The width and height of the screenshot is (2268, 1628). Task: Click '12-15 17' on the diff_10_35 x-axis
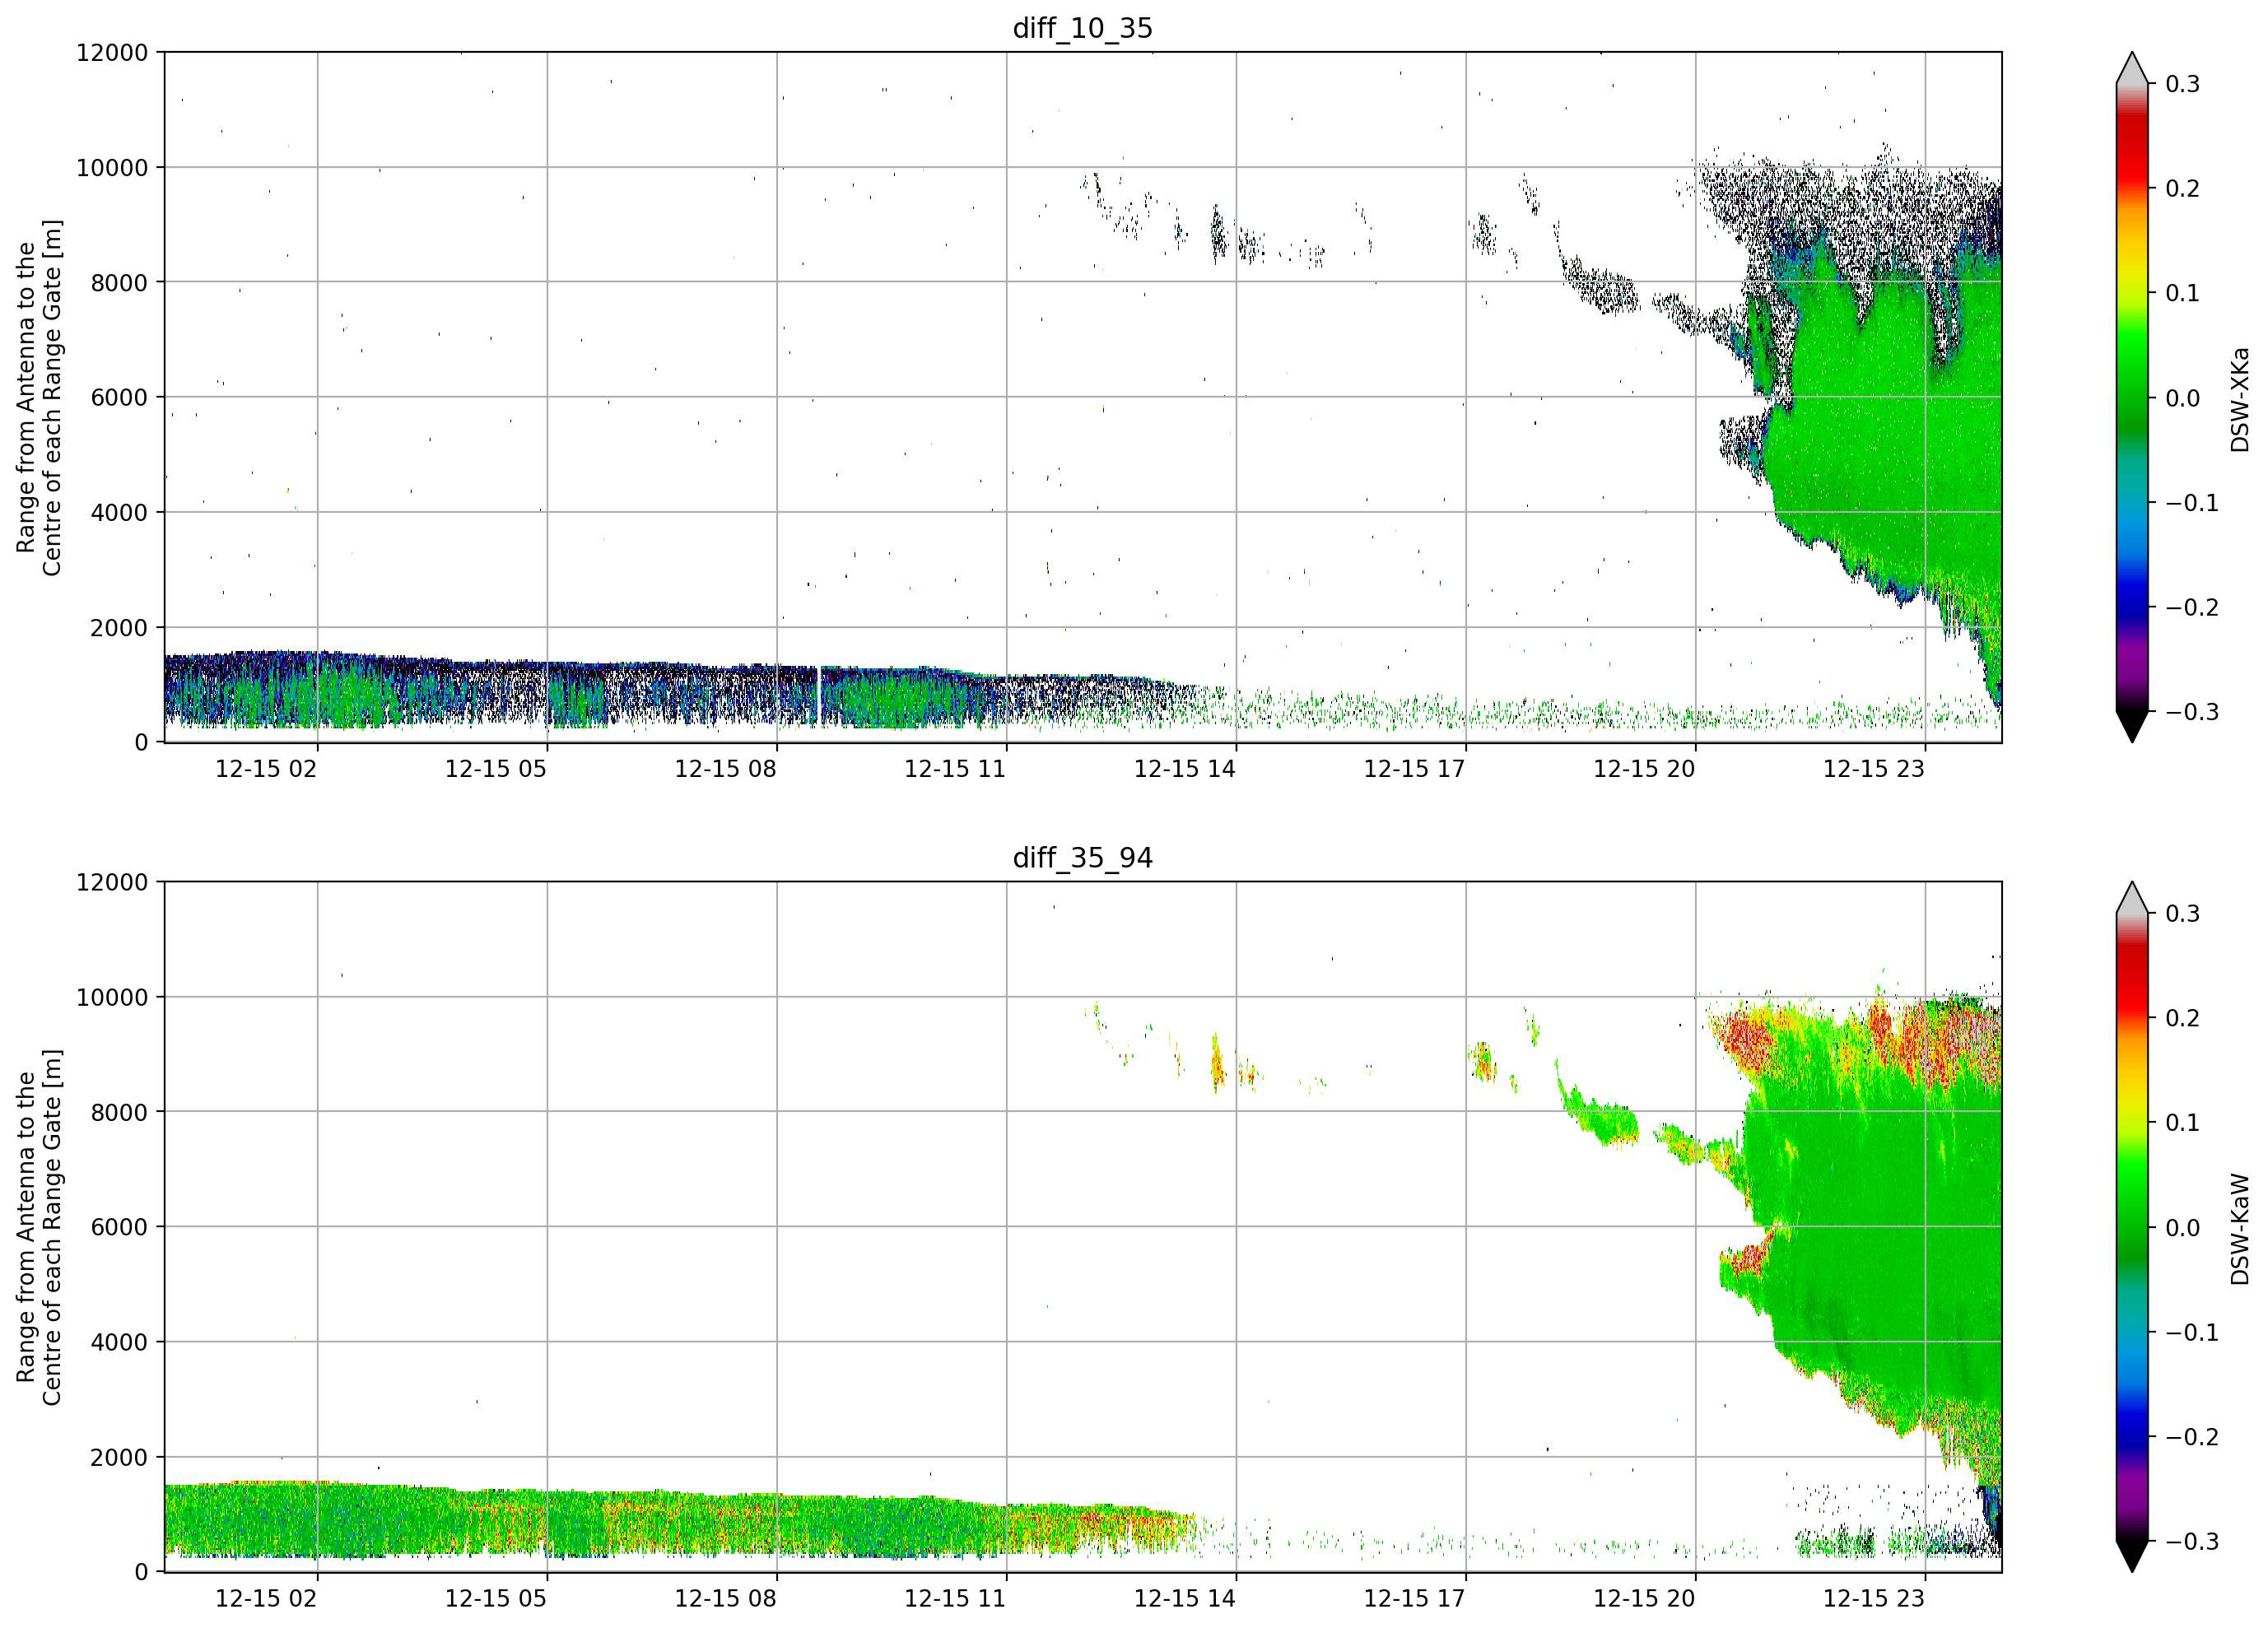click(x=1415, y=769)
